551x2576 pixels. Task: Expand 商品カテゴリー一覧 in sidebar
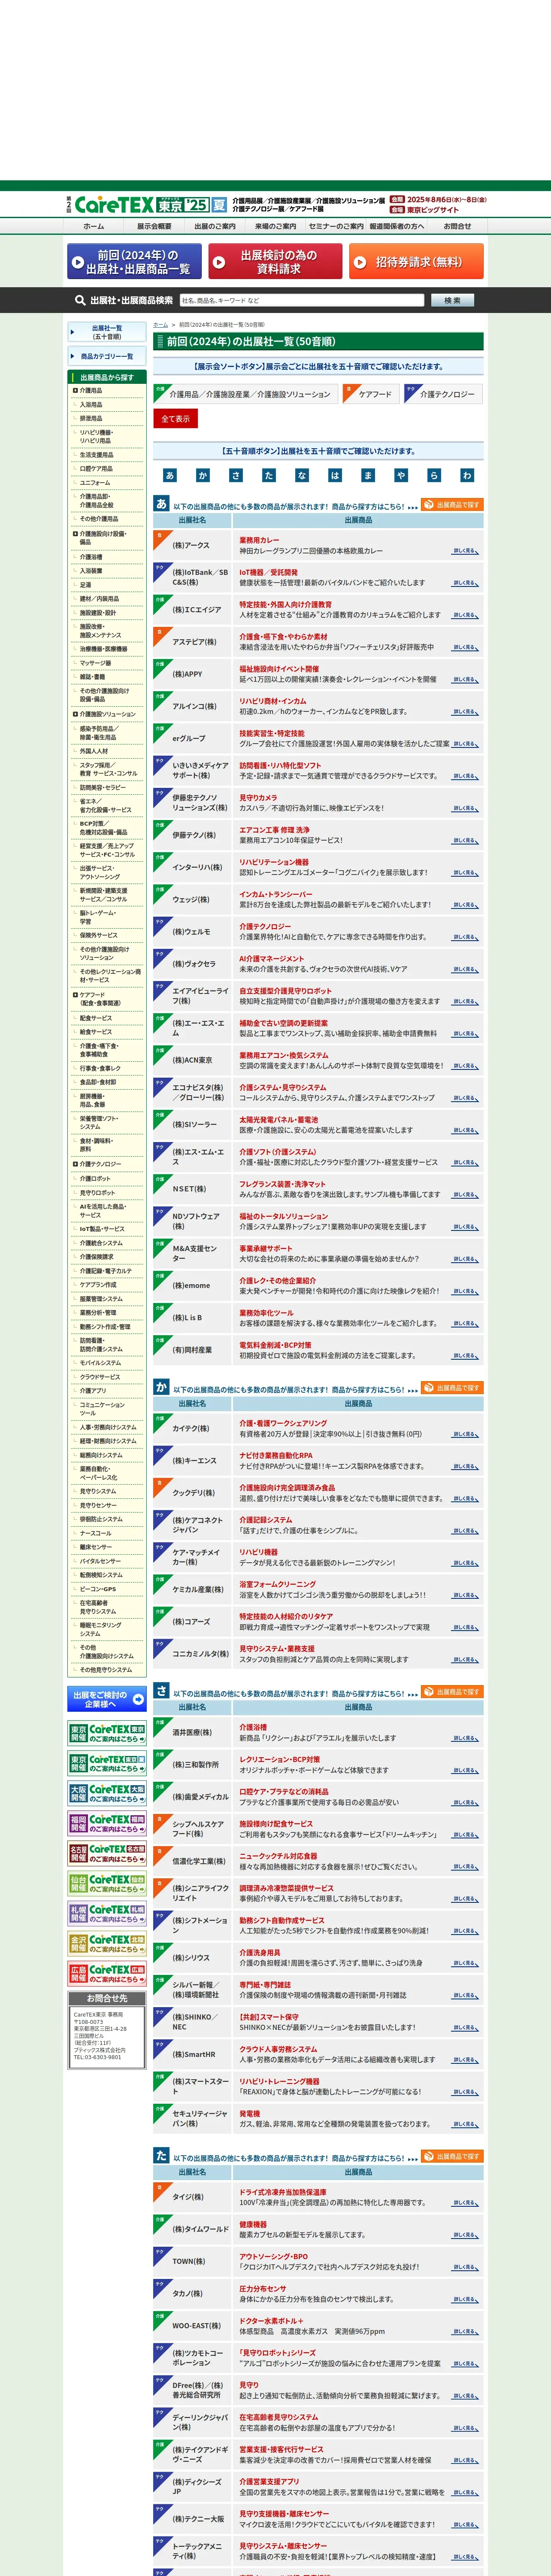pyautogui.click(x=107, y=356)
